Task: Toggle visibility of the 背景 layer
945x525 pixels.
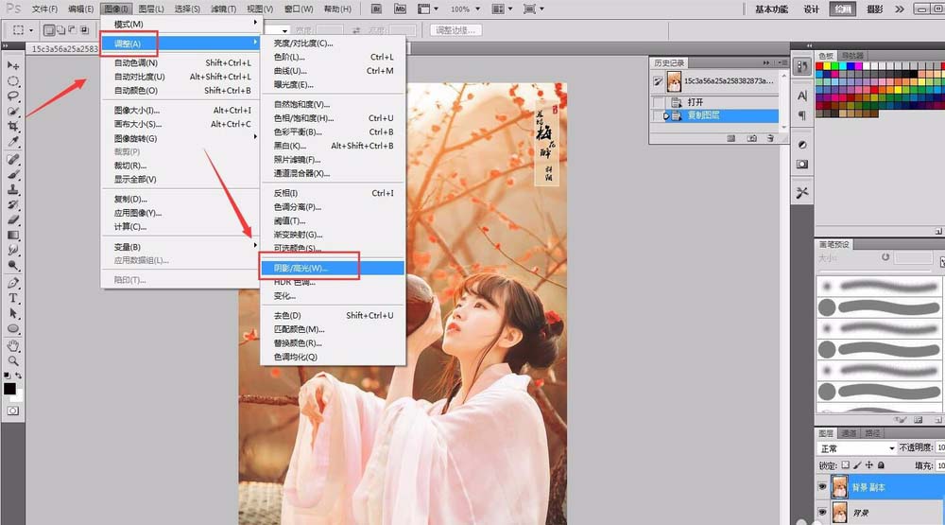Action: 822,514
